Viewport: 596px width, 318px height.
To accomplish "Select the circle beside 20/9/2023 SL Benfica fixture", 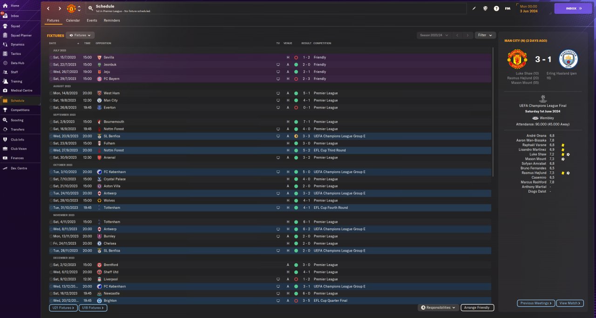I will [51, 136].
